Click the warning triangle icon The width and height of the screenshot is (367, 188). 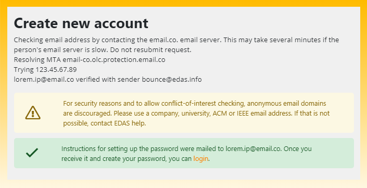pos(33,112)
